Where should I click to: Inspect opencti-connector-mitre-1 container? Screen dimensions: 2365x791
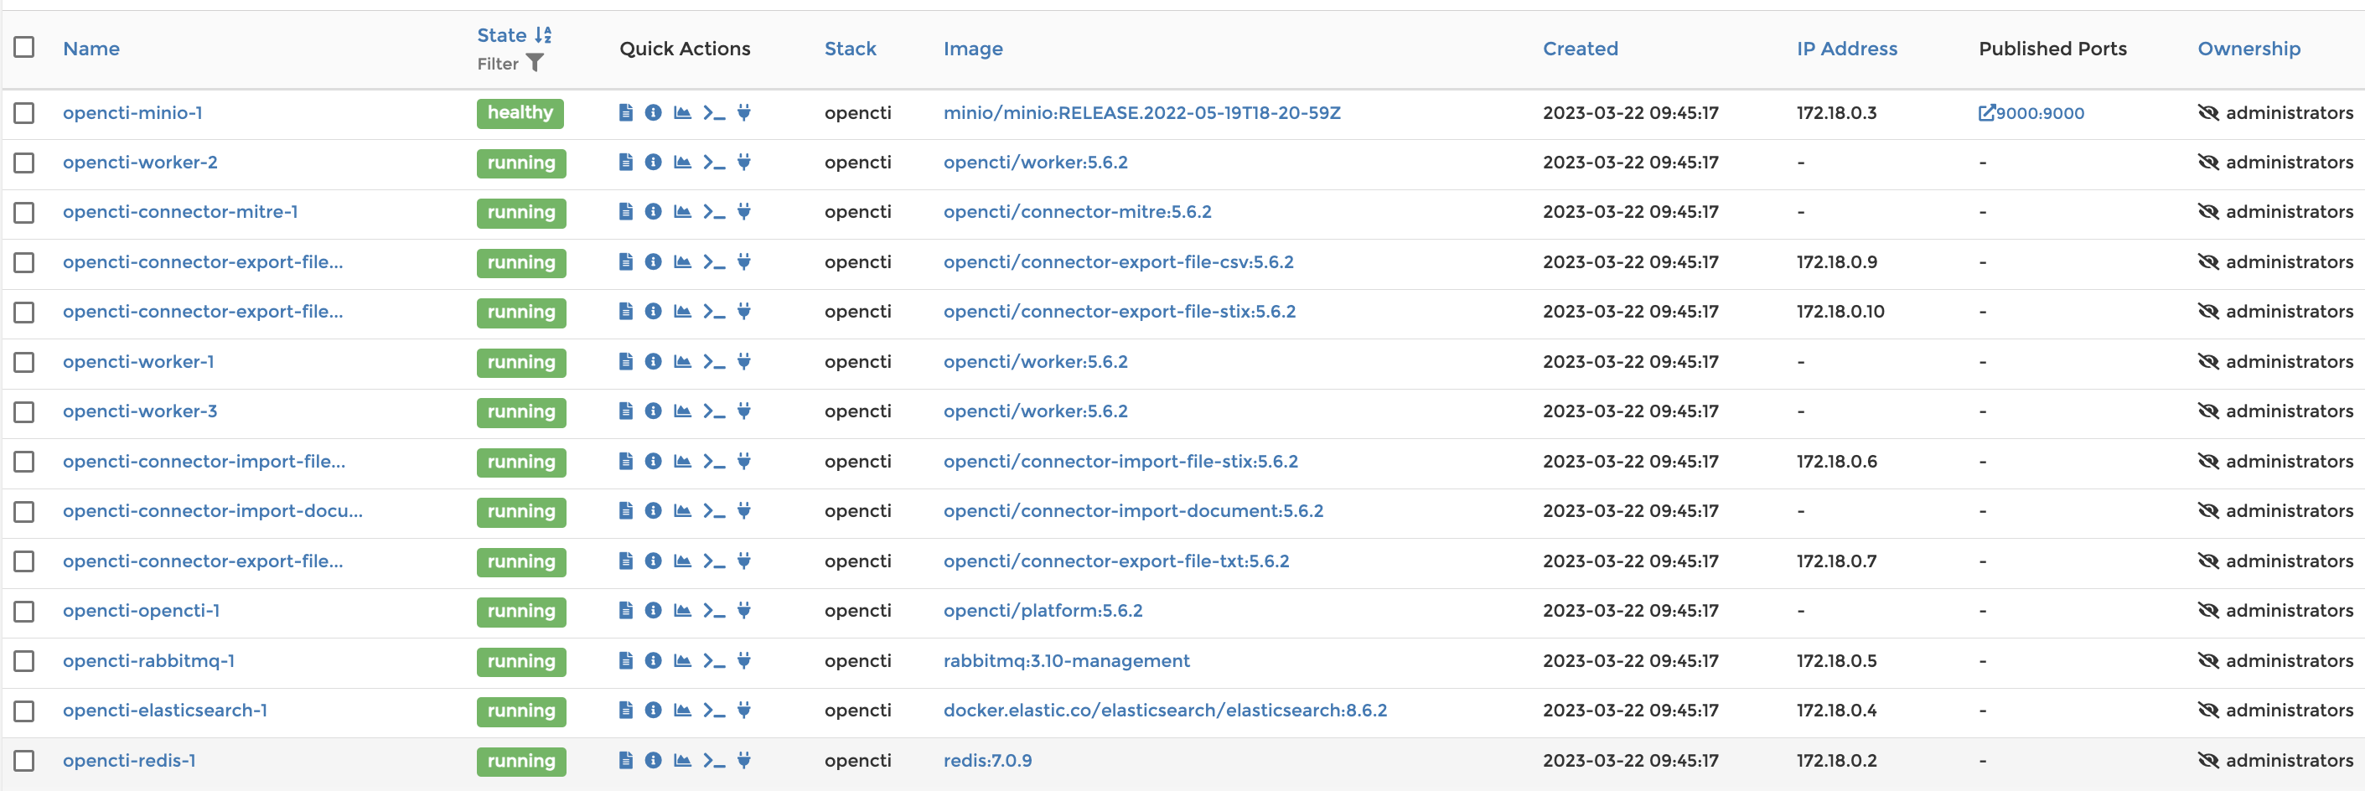(653, 212)
